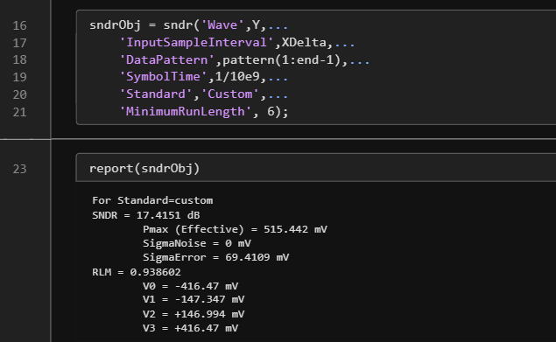Screen dimensions: 556x342
Task: Click the 'V1 = -147.347 mV' line
Action: point(194,299)
